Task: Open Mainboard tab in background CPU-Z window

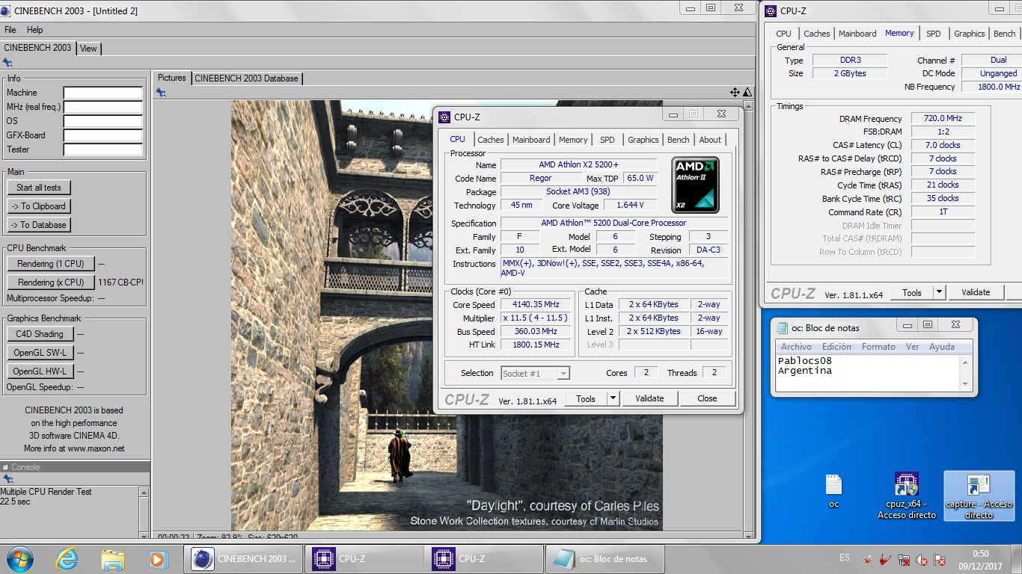Action: click(x=857, y=34)
